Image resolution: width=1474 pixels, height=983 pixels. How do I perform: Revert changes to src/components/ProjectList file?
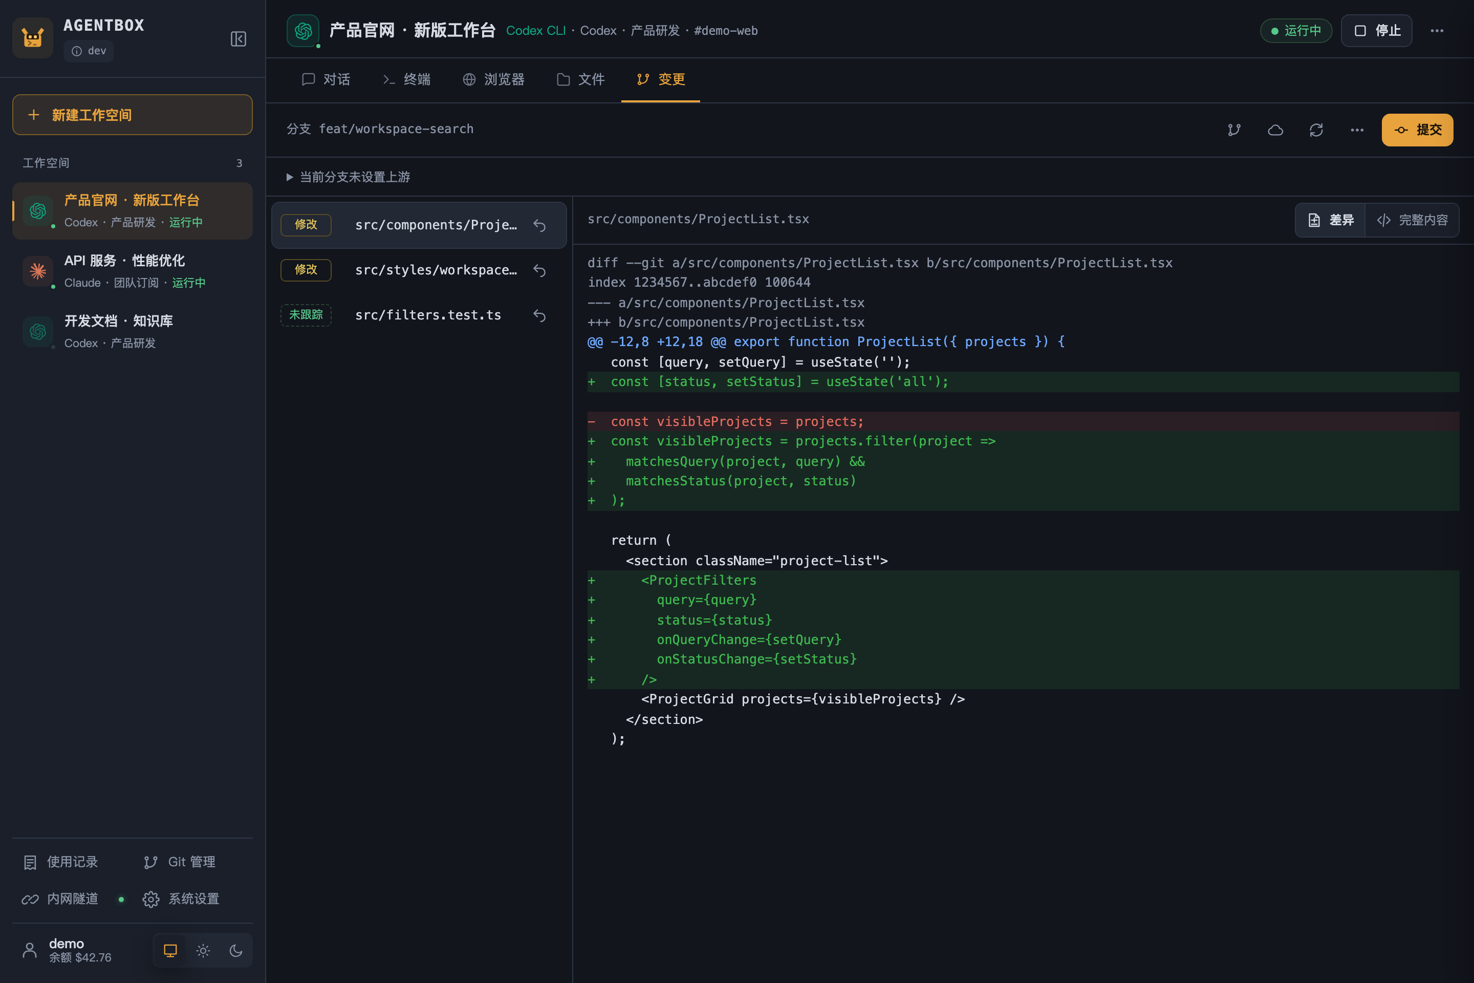pyautogui.click(x=539, y=225)
